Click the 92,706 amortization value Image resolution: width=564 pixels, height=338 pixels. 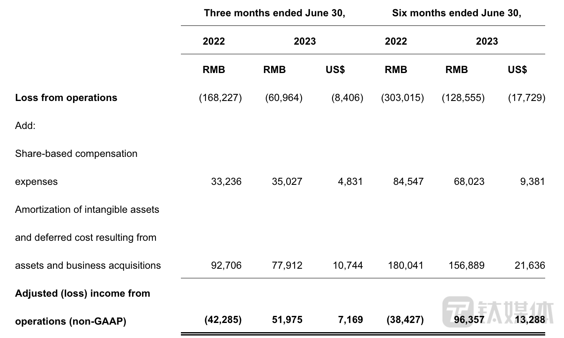coord(226,265)
